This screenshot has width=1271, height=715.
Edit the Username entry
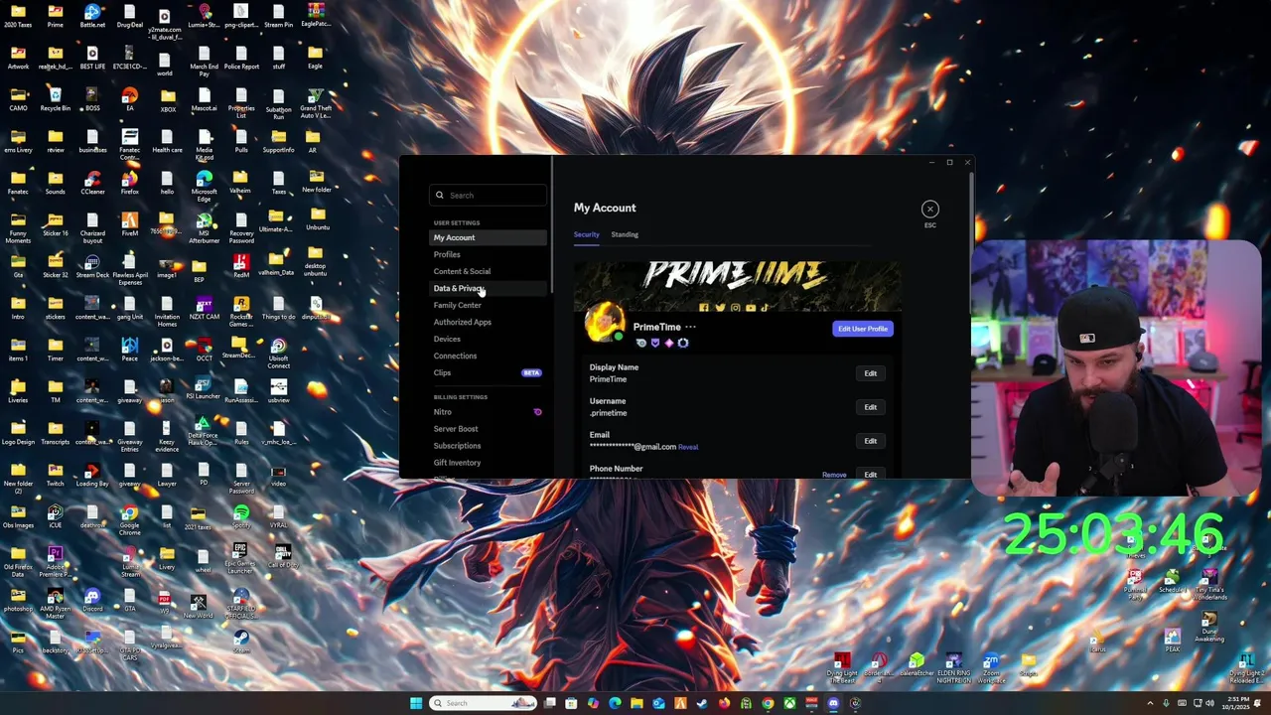click(x=870, y=407)
